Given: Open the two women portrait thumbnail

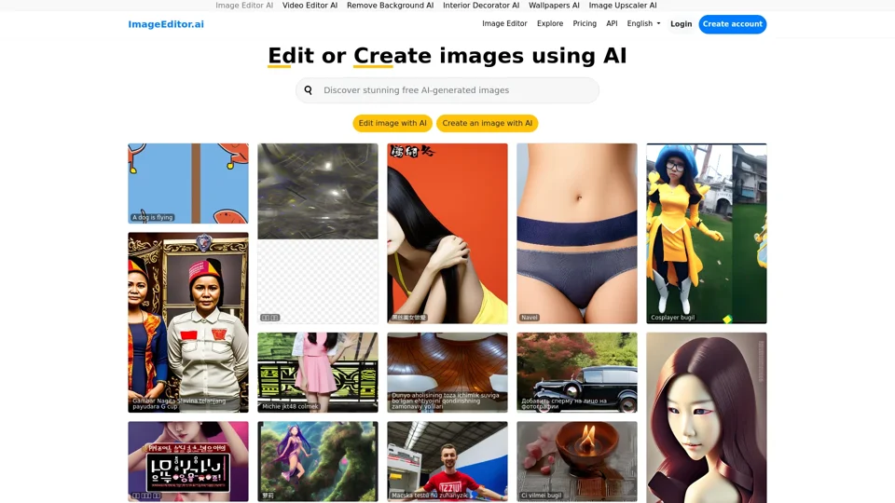Looking at the screenshot, I should tap(188, 322).
